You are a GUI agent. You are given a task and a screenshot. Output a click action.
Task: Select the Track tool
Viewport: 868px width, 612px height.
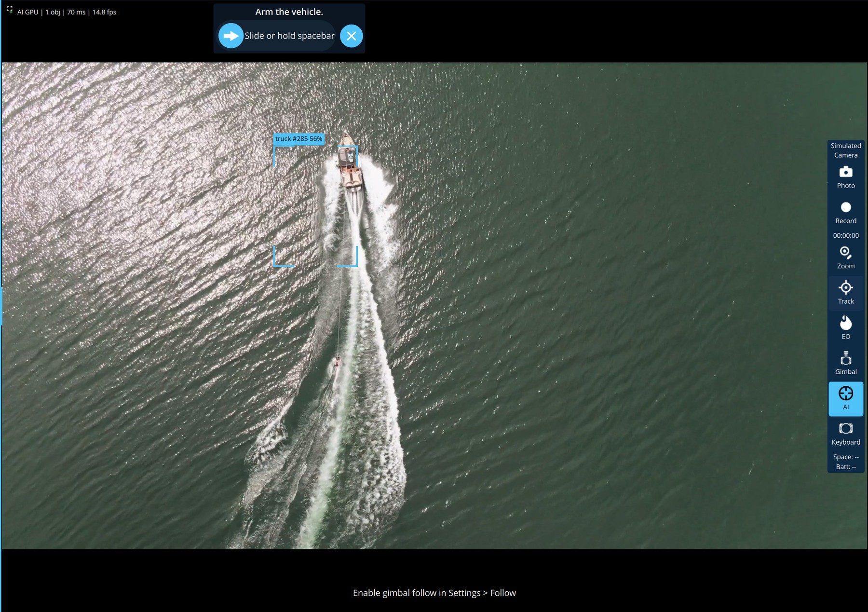coord(846,293)
